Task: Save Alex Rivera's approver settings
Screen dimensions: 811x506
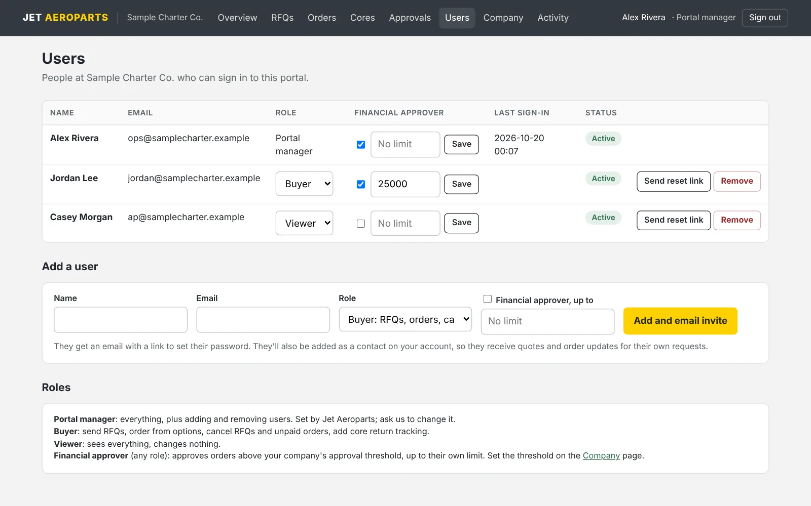Action: point(461,144)
